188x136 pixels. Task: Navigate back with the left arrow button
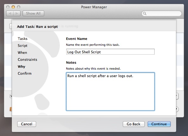click(x=10, y=13)
